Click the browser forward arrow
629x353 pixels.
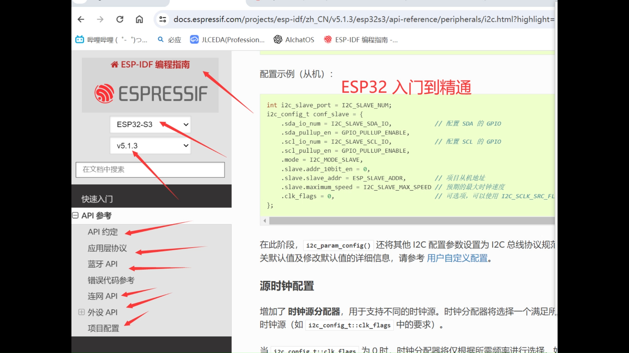pyautogui.click(x=100, y=19)
